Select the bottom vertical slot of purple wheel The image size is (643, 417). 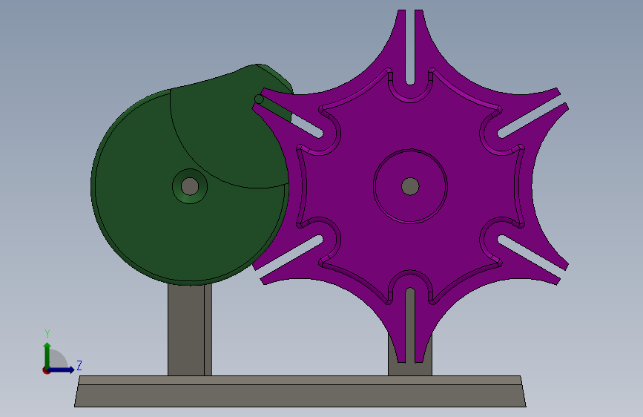pyautogui.click(x=410, y=326)
